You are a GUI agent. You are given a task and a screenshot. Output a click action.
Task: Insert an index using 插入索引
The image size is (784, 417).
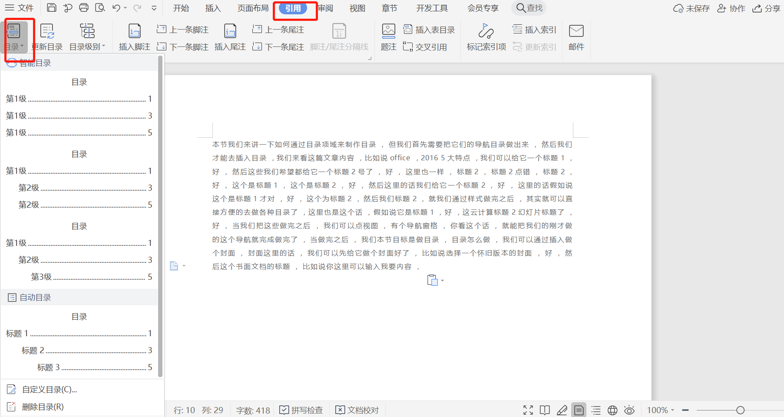point(534,30)
